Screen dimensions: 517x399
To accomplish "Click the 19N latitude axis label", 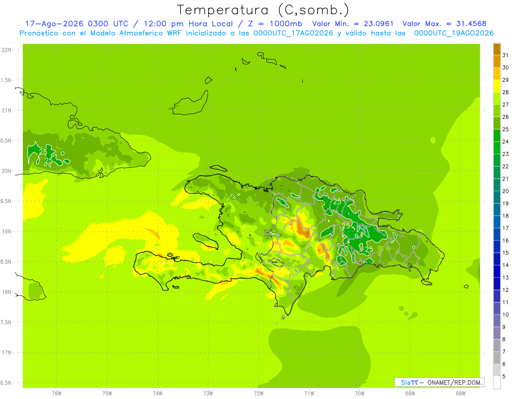I will 7,232.
